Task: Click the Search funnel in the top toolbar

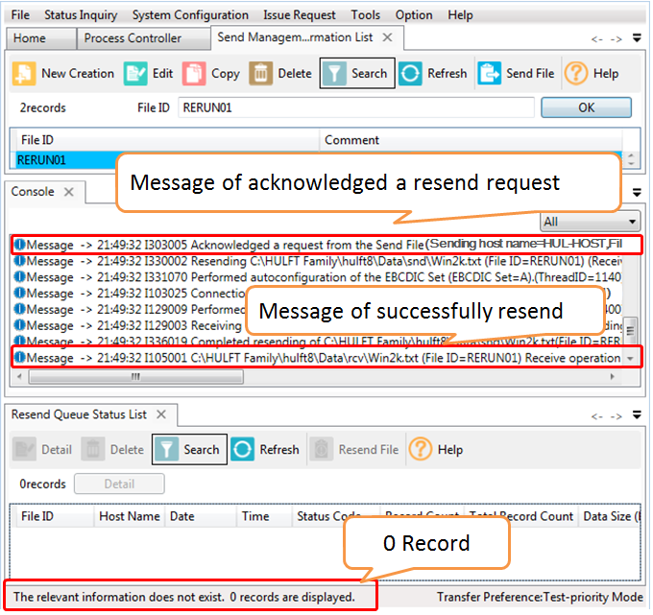Action: tap(356, 74)
